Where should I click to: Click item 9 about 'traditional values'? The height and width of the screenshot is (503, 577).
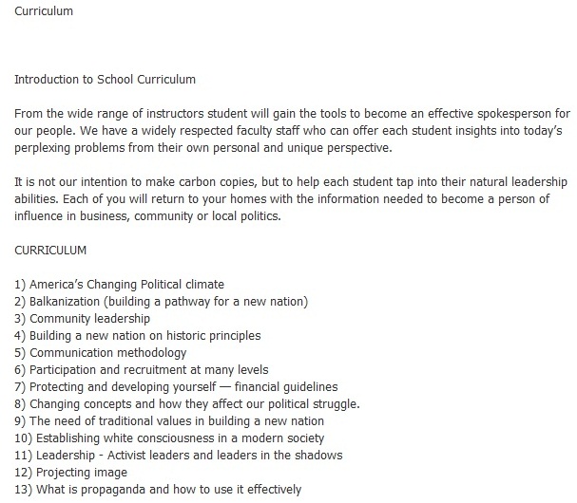coord(169,421)
